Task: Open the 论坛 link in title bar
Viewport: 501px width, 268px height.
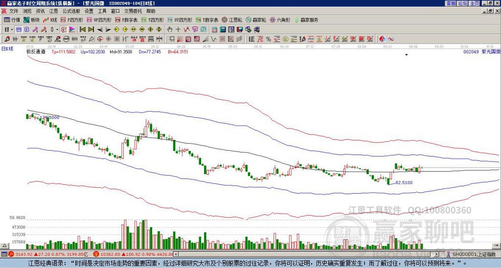Action: (463, 3)
